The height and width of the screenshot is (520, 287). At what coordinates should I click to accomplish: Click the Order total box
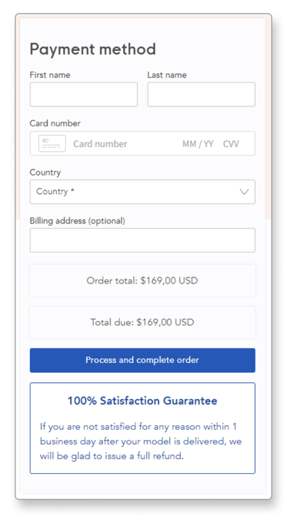[142, 280]
